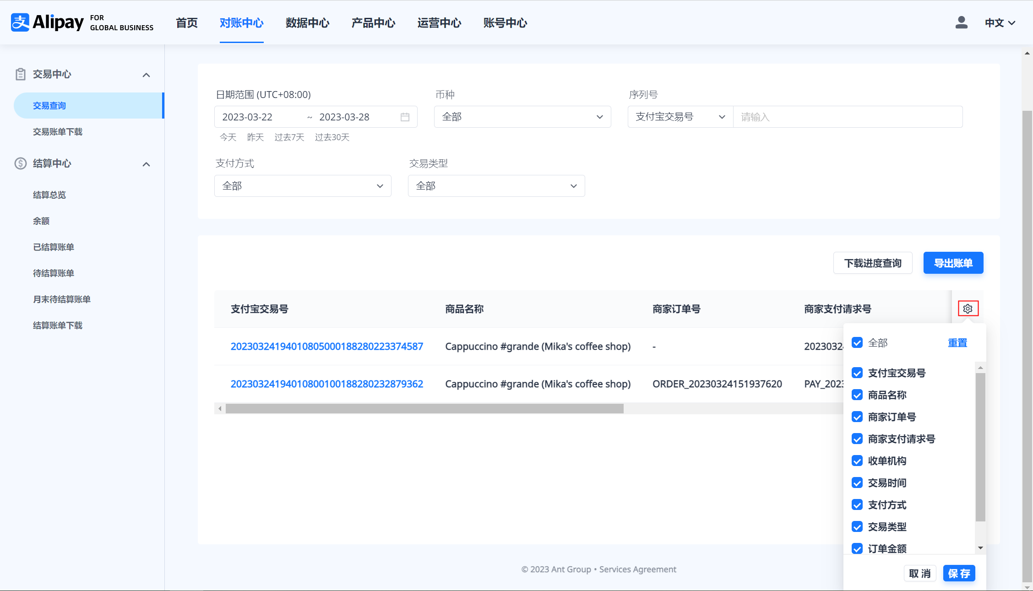Click the 导出账单 button
The width and height of the screenshot is (1033, 591).
pos(953,263)
